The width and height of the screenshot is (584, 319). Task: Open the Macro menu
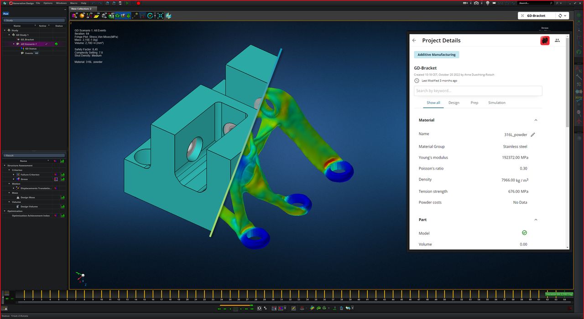tap(73, 3)
